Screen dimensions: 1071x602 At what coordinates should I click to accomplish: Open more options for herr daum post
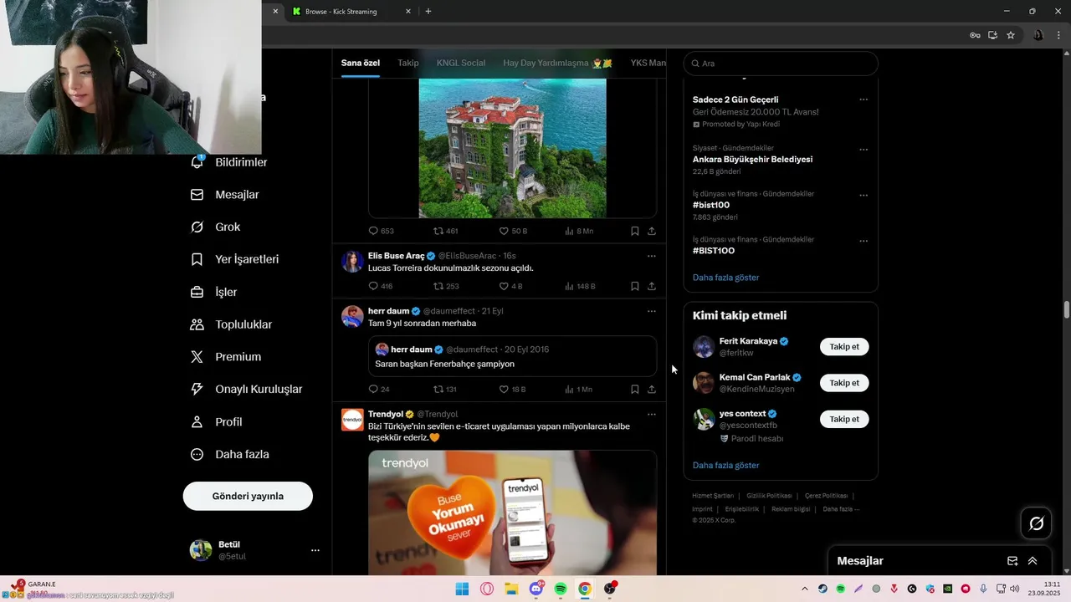pyautogui.click(x=652, y=311)
